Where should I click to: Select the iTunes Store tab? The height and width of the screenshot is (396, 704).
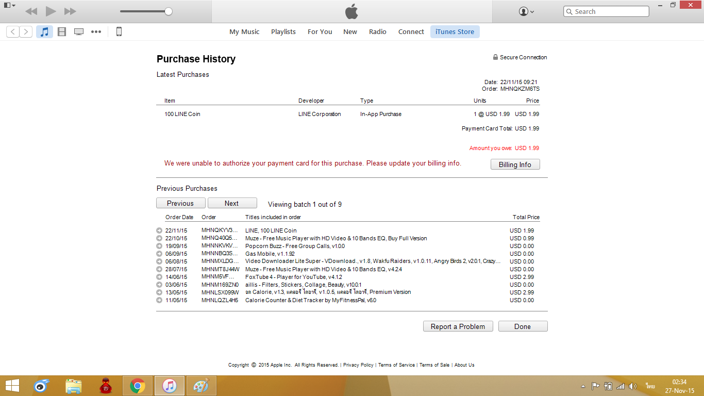pyautogui.click(x=455, y=31)
